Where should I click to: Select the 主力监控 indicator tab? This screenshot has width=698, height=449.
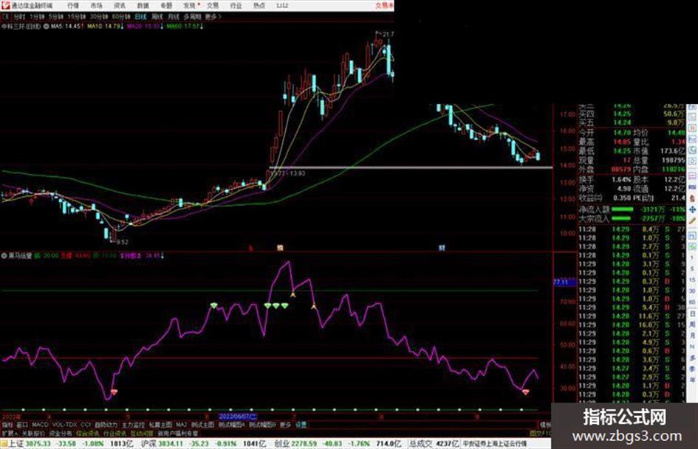click(134, 425)
